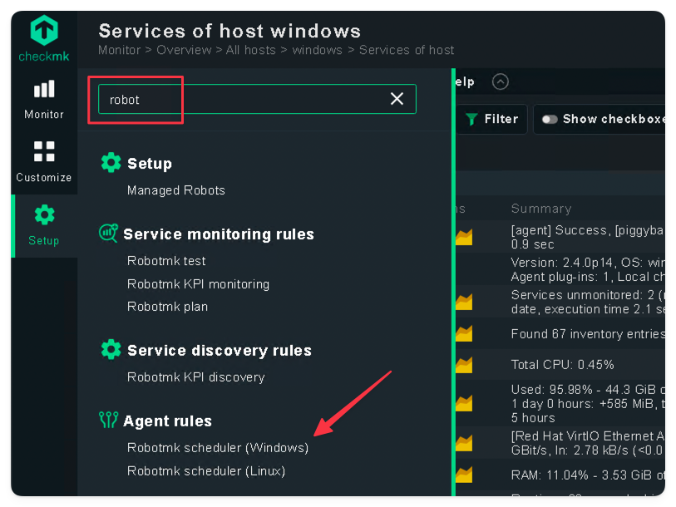
Task: Click the graph icon beside Total CPU
Action: tap(463, 365)
